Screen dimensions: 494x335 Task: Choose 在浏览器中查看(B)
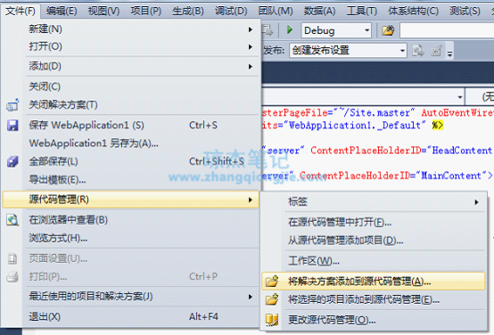(130, 220)
